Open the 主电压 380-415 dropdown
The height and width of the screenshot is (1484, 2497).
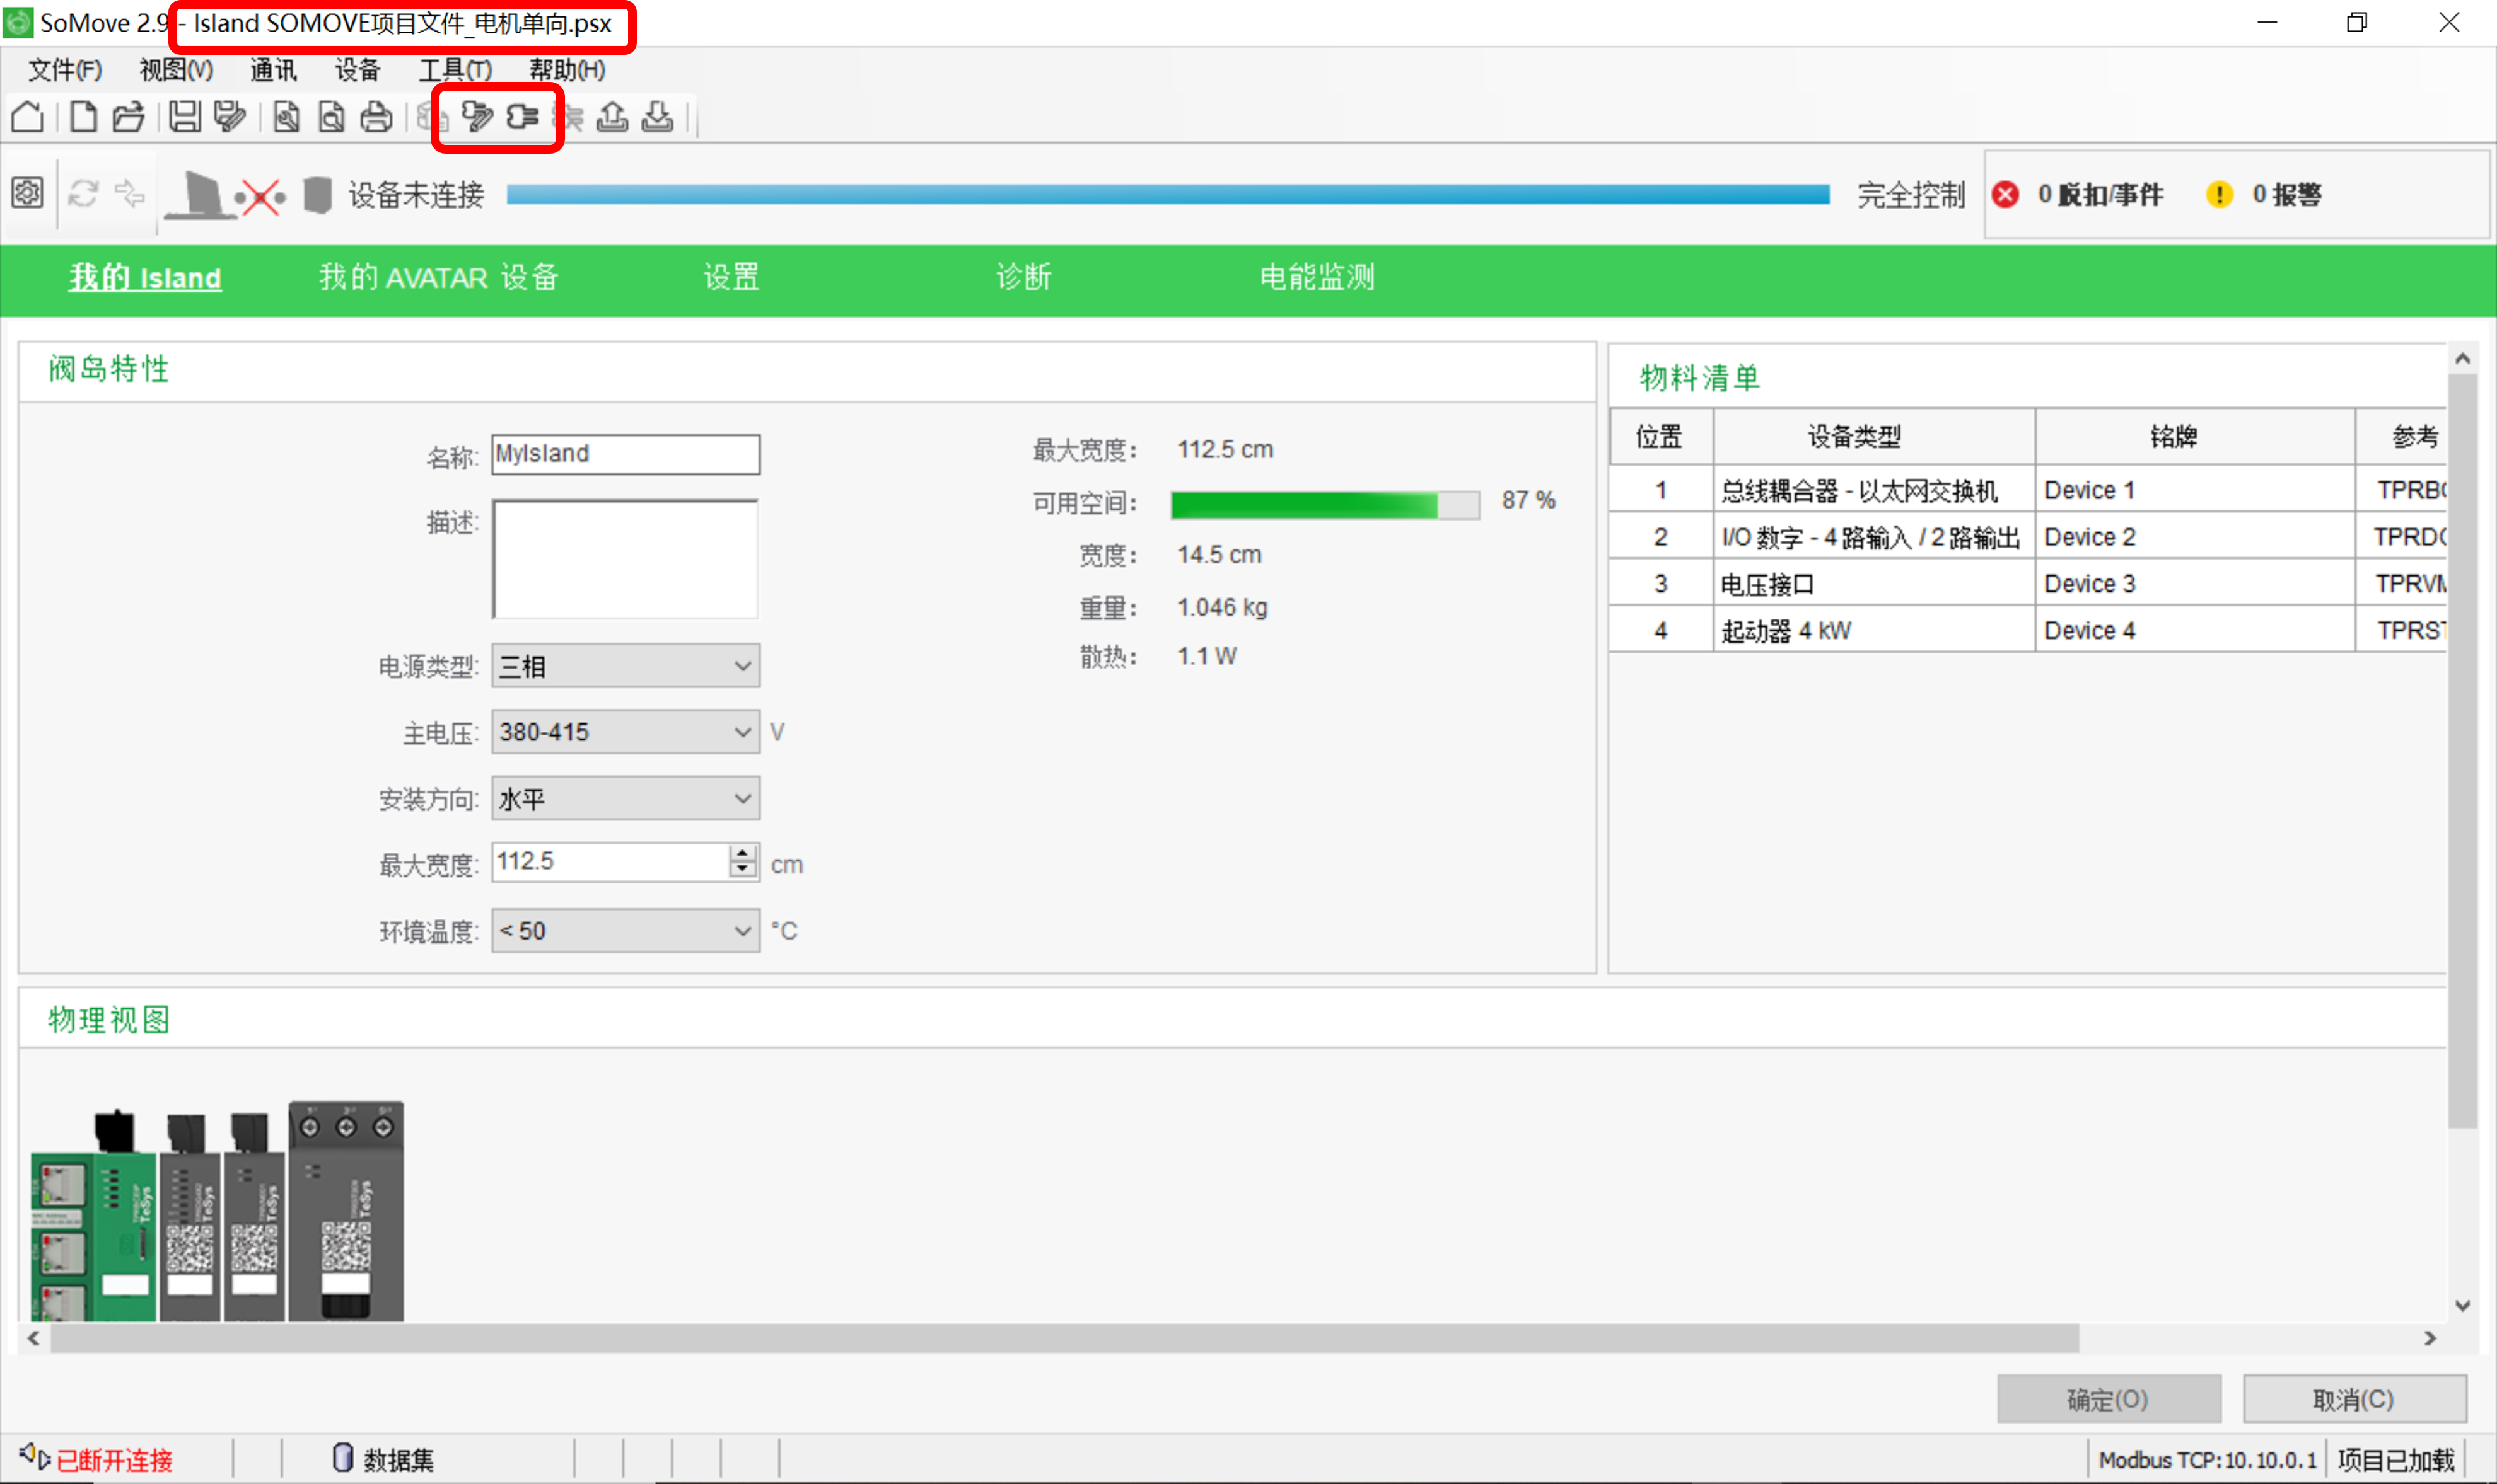[626, 732]
